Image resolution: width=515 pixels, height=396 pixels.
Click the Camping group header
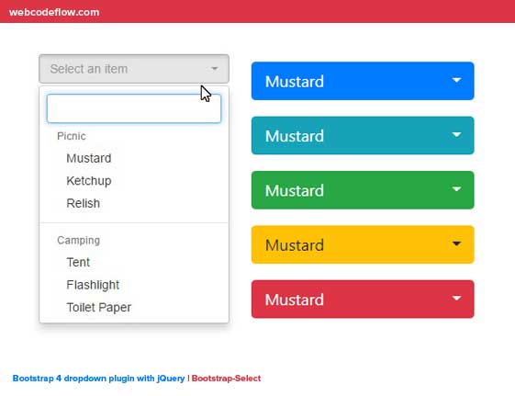coord(79,240)
